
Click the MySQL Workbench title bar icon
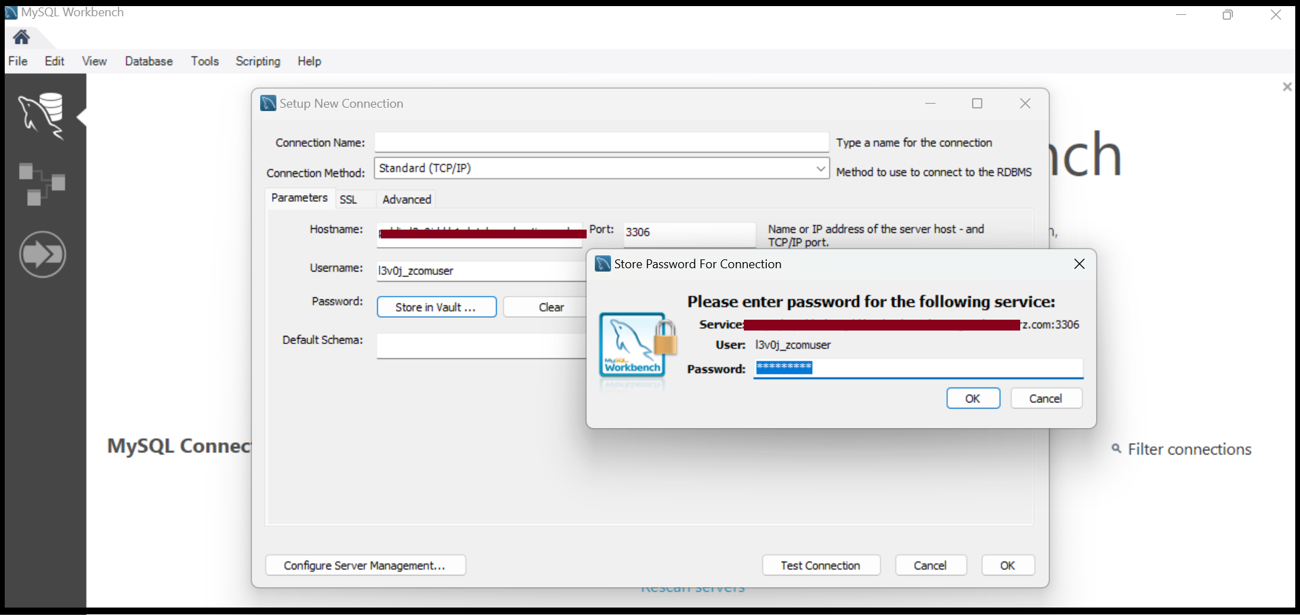click(x=11, y=12)
